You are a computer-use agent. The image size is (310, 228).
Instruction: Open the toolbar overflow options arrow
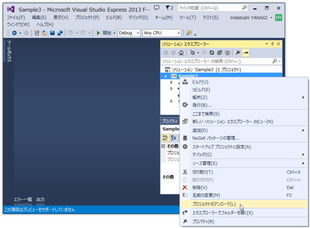point(195,35)
